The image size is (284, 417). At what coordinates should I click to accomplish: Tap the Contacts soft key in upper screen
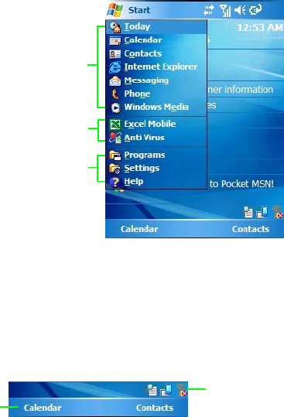coord(251,229)
